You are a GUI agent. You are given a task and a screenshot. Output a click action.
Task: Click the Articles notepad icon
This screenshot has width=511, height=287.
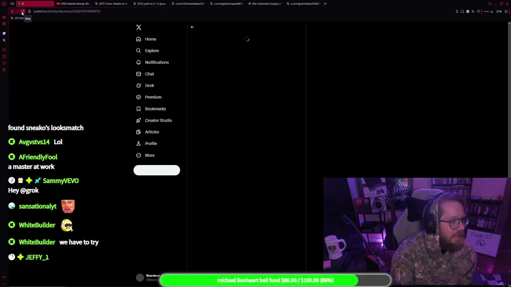coord(139,132)
